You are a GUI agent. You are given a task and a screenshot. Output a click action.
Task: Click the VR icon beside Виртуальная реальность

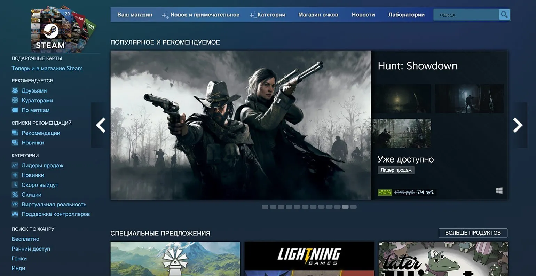(15, 204)
